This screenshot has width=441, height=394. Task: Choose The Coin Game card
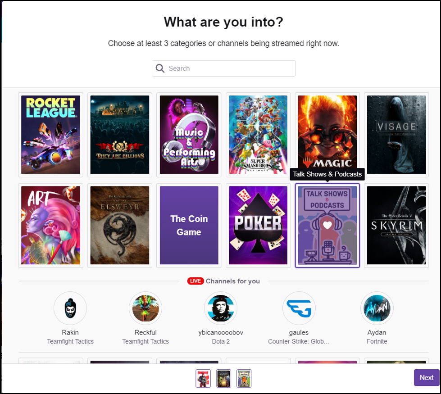point(189,225)
